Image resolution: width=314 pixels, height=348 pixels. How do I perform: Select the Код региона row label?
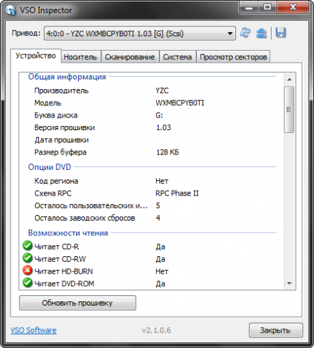point(56,181)
